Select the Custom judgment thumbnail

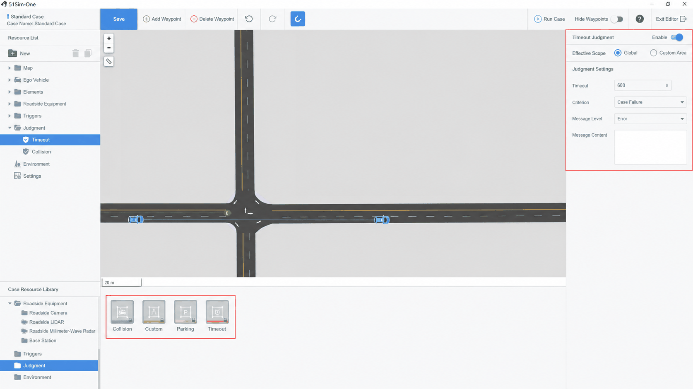pyautogui.click(x=154, y=312)
